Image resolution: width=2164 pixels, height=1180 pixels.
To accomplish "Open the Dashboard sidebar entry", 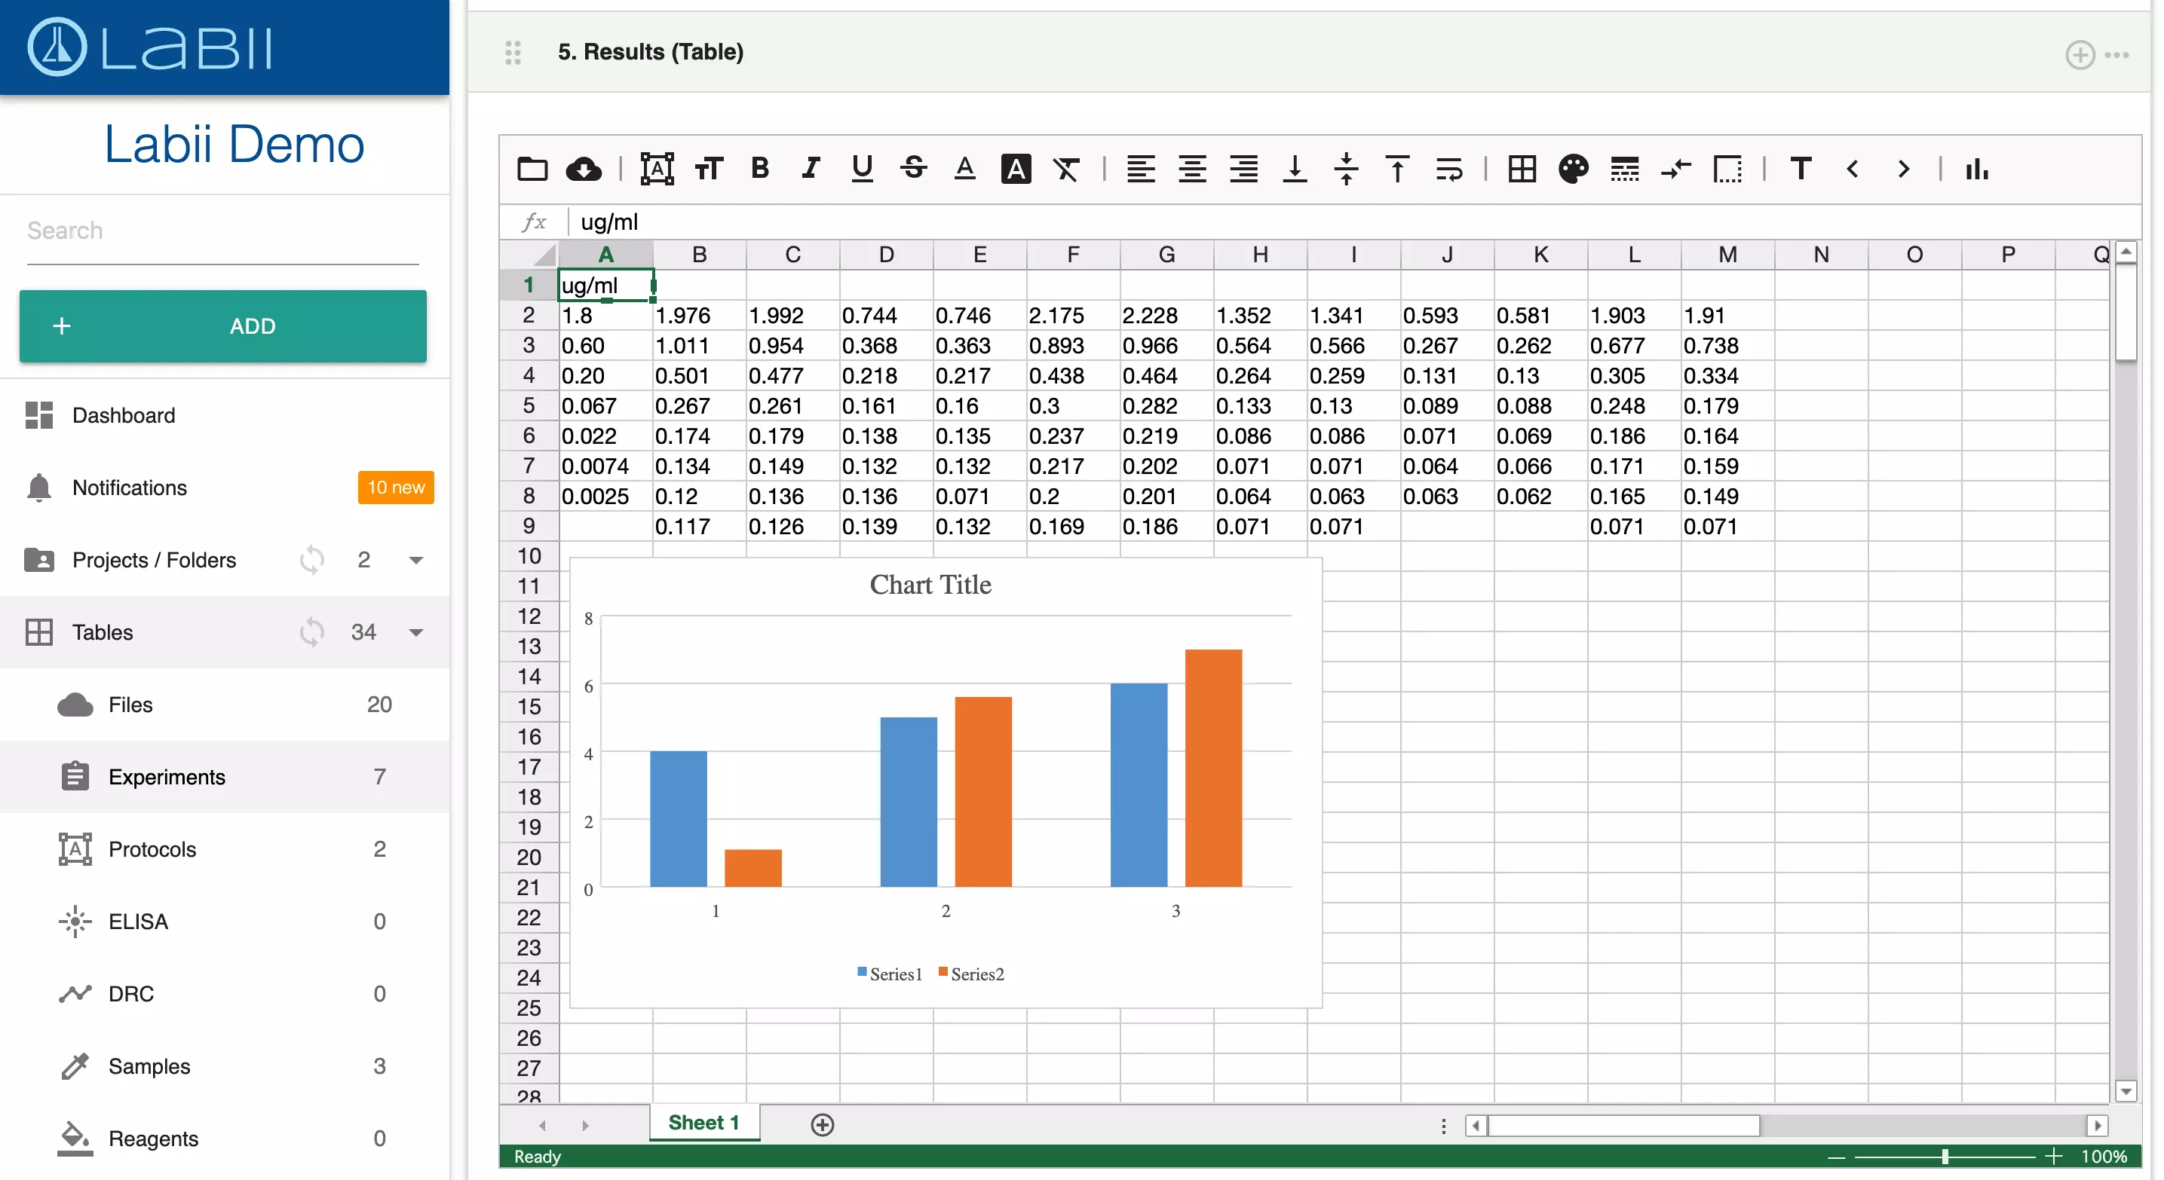I will pos(122,414).
